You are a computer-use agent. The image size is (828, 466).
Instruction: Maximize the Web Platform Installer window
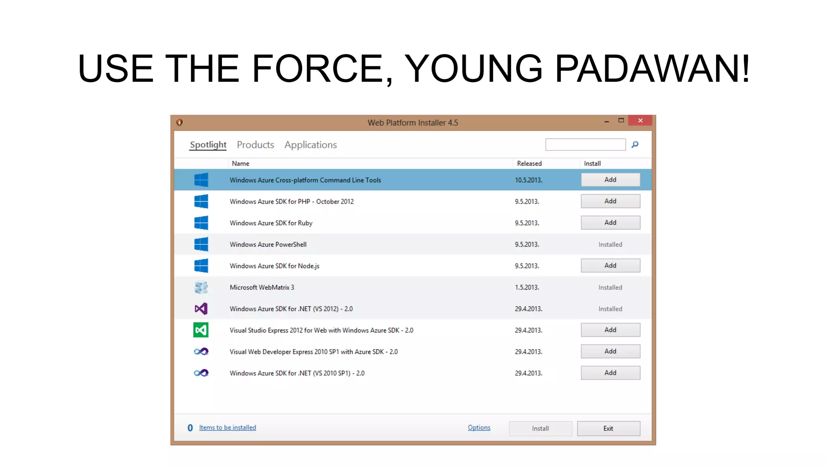pos(621,121)
